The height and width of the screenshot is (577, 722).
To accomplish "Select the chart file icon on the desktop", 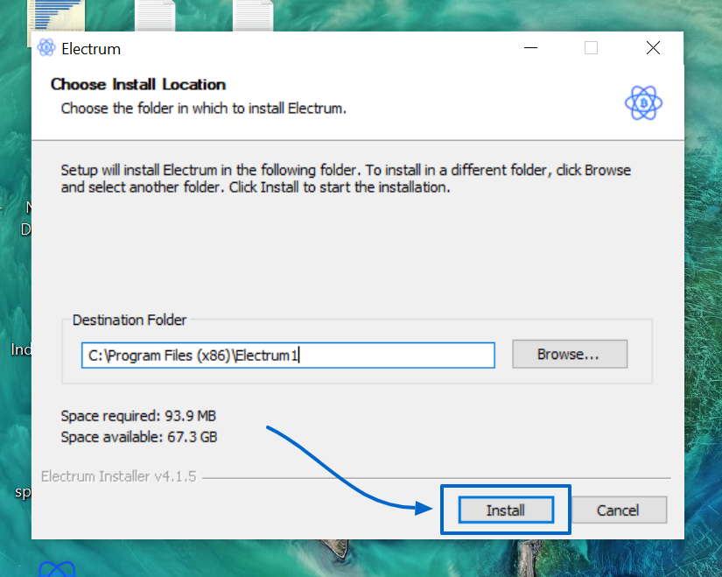I will pyautogui.click(x=56, y=16).
